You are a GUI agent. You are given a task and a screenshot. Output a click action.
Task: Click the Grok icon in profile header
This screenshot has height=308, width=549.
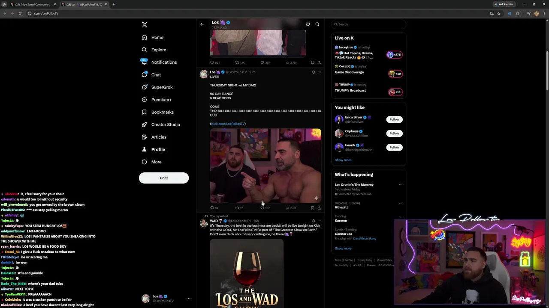coord(308,24)
